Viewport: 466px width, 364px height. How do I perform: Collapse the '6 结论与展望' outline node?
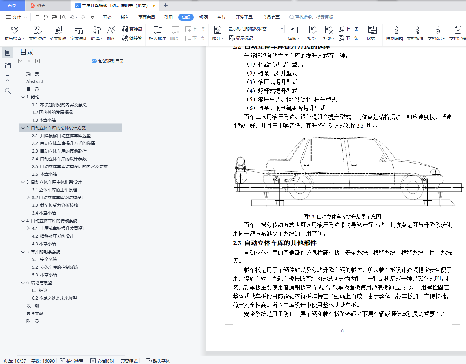point(23,283)
